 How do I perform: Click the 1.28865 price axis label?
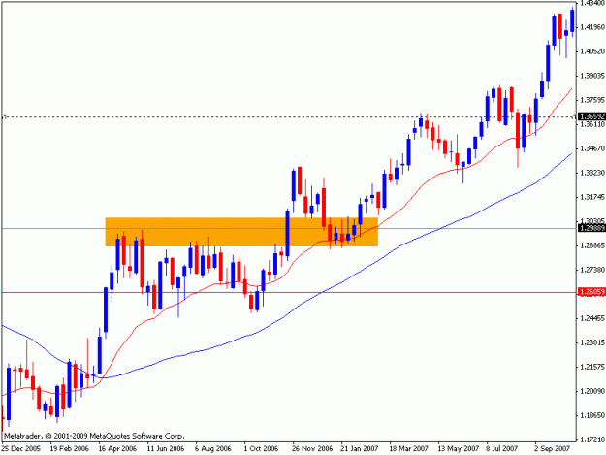pyautogui.click(x=592, y=245)
